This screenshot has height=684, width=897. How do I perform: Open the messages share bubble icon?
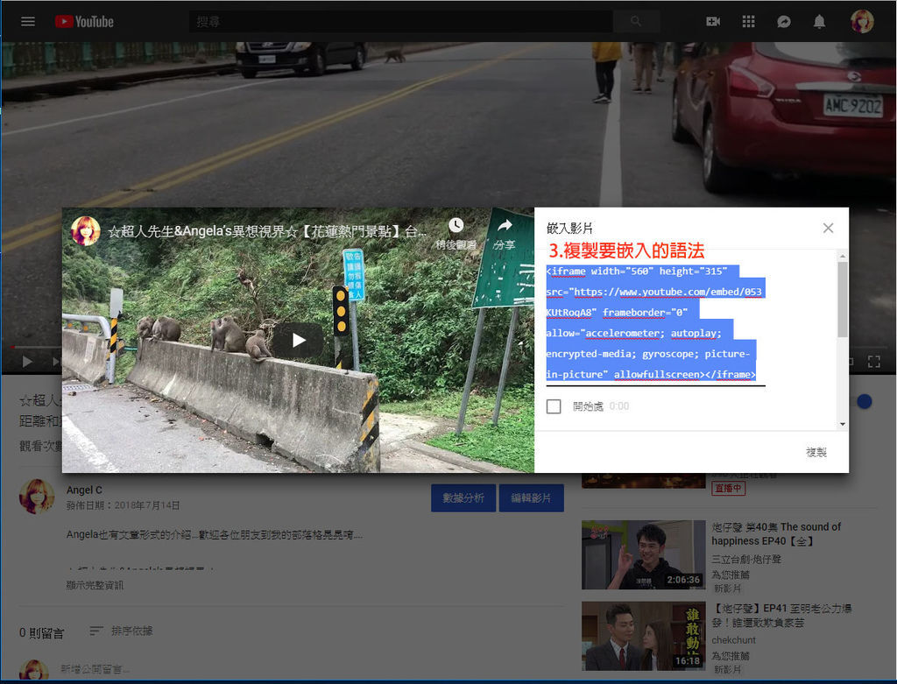coord(784,22)
